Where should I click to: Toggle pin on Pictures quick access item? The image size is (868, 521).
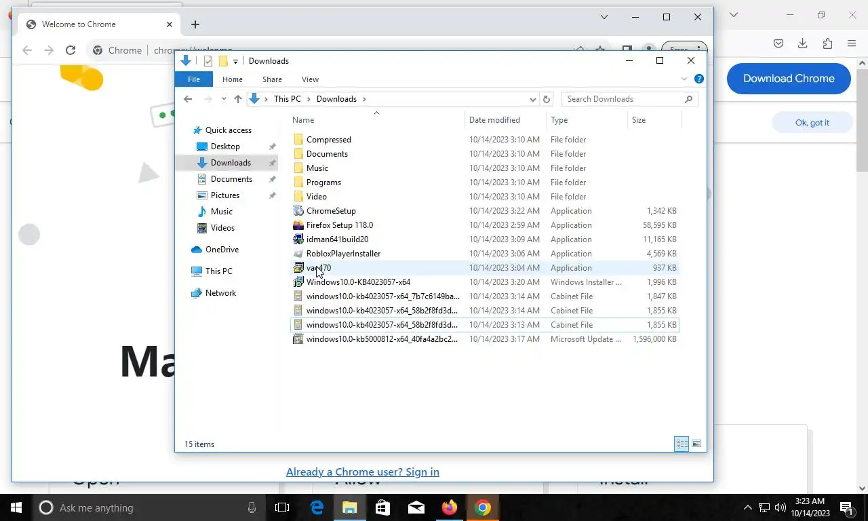click(272, 195)
